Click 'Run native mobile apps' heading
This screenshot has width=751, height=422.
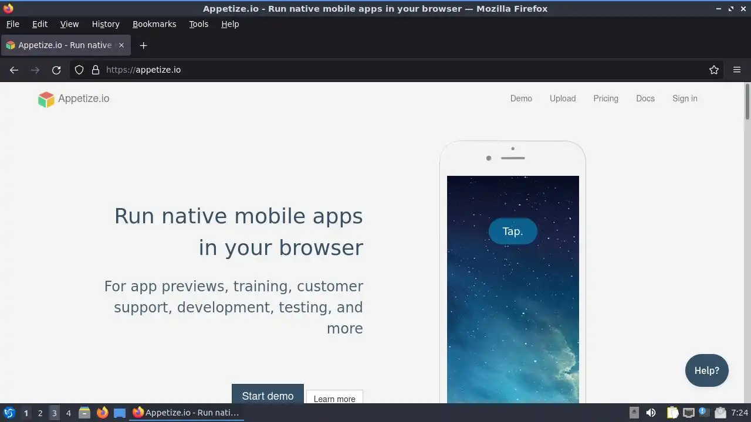[238, 216]
